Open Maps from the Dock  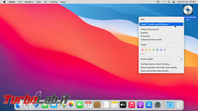click(x=62, y=105)
